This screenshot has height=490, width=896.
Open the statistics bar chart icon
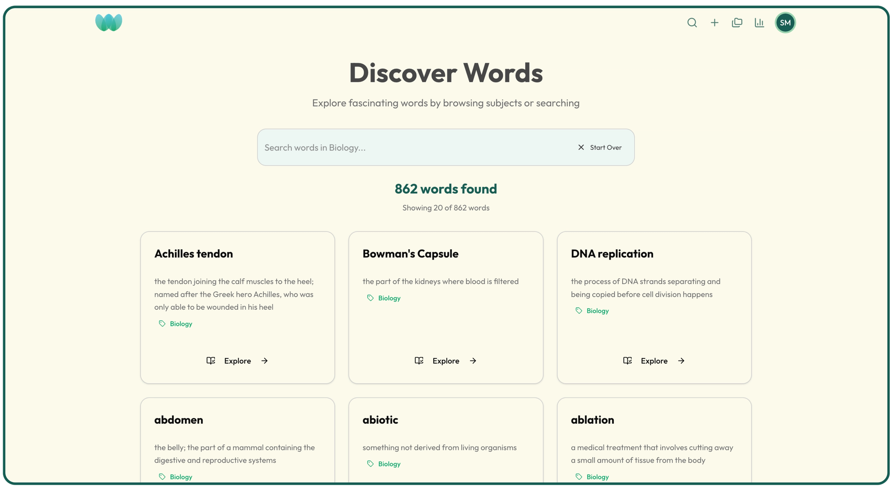tap(759, 22)
